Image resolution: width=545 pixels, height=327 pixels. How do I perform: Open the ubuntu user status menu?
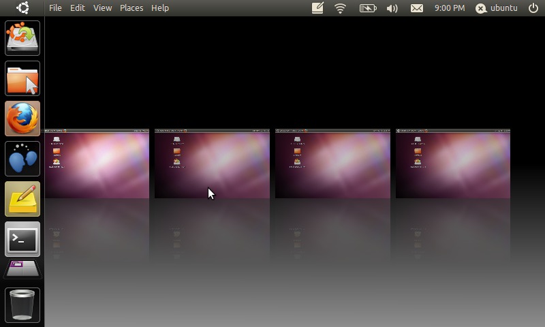(497, 8)
